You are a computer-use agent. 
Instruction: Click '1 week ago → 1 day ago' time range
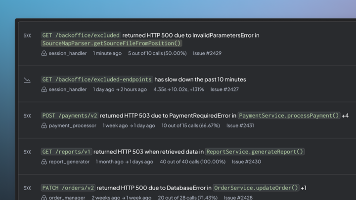[129, 125]
